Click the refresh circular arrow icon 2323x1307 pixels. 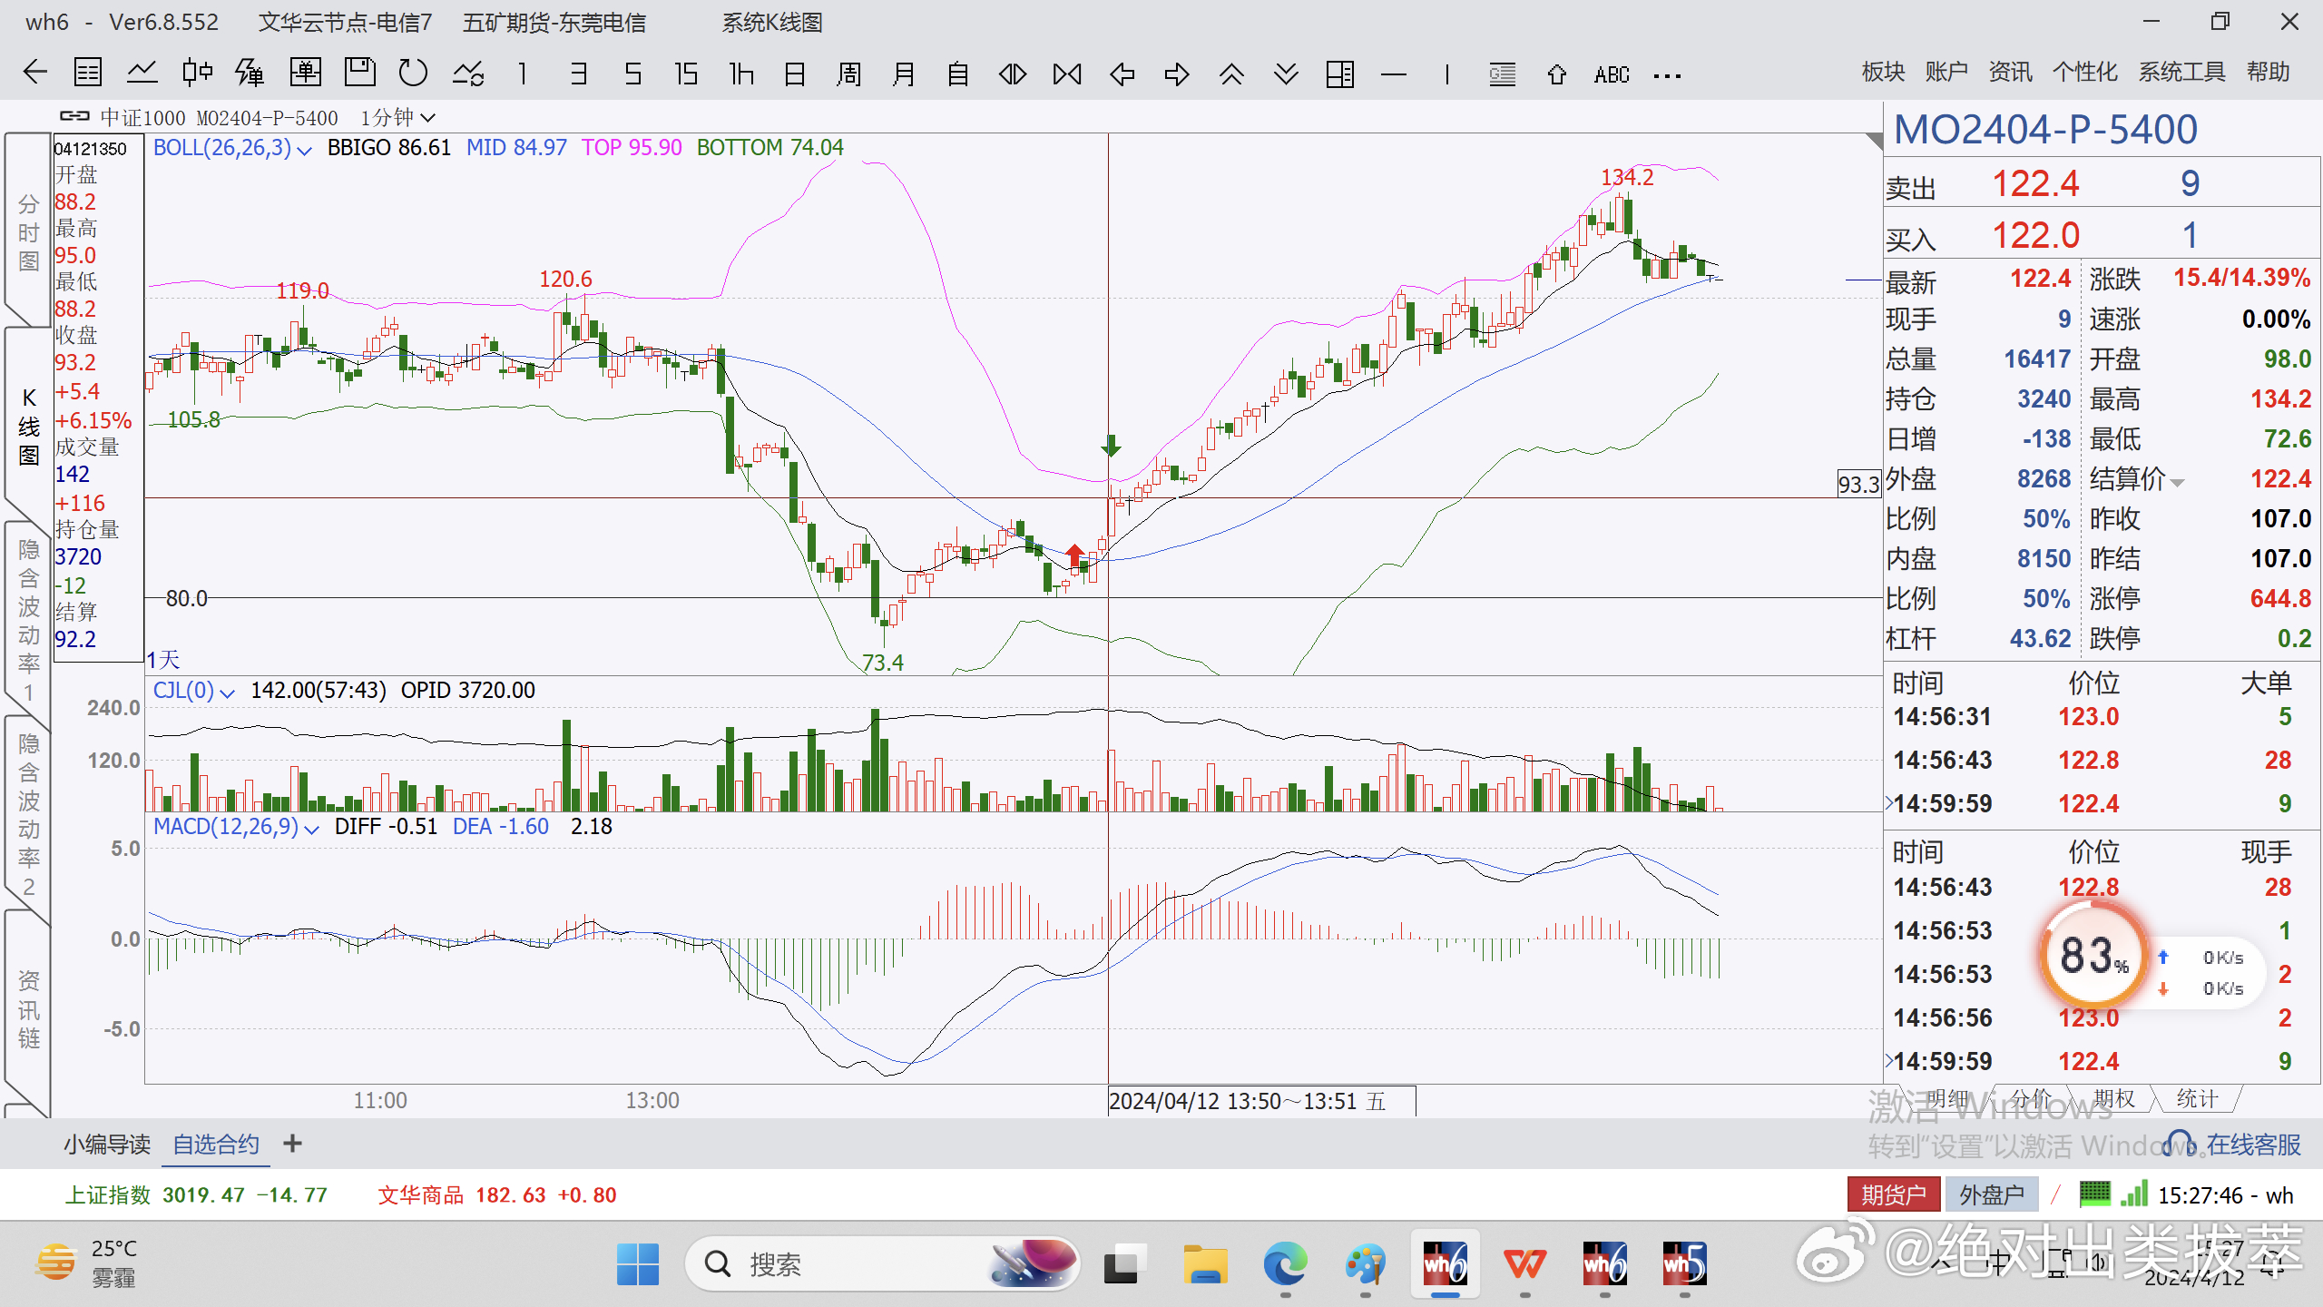414,73
